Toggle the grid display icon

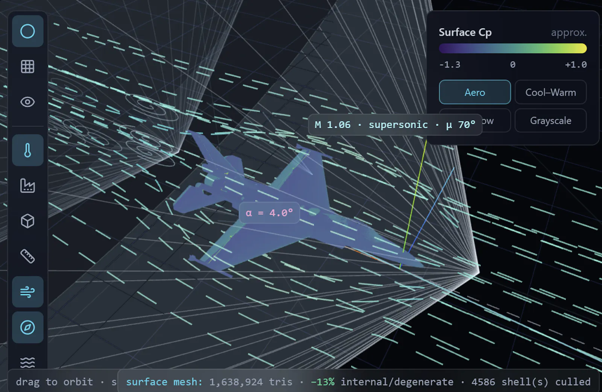27,67
